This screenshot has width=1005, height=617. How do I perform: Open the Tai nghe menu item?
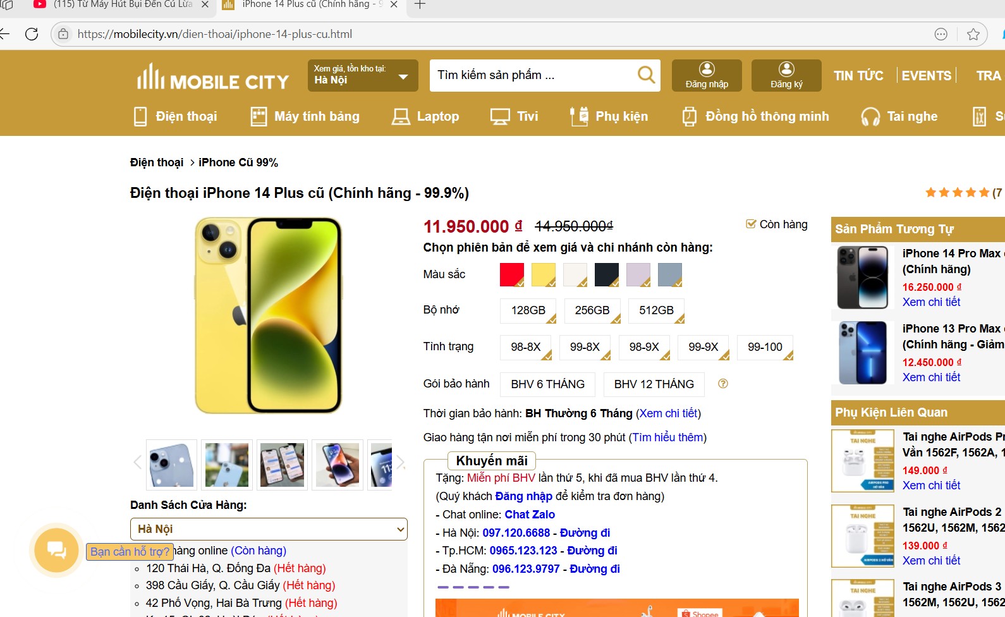[899, 116]
